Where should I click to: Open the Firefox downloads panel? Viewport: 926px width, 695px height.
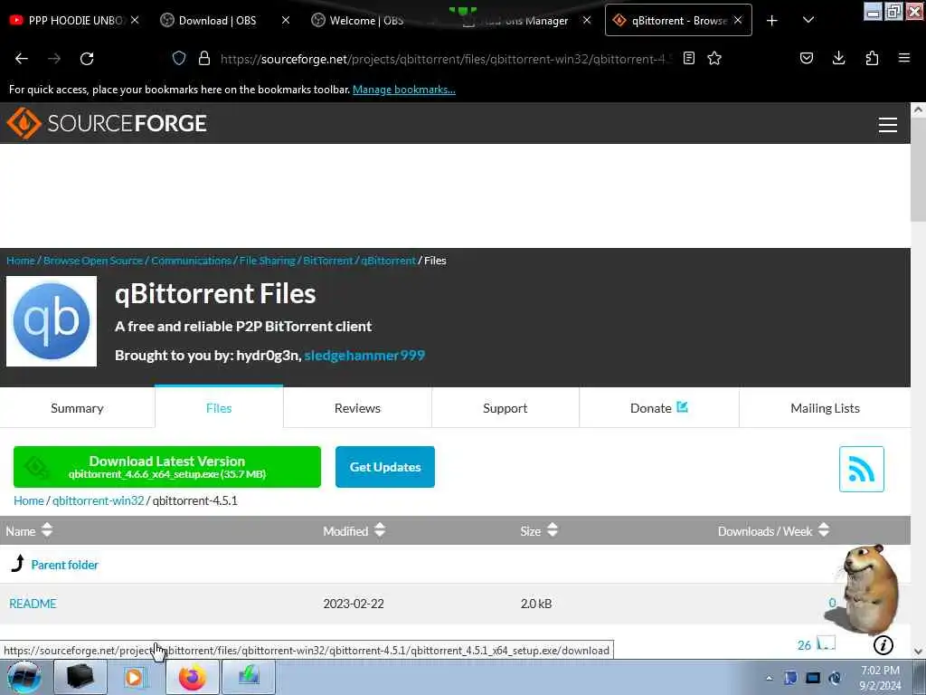point(838,58)
